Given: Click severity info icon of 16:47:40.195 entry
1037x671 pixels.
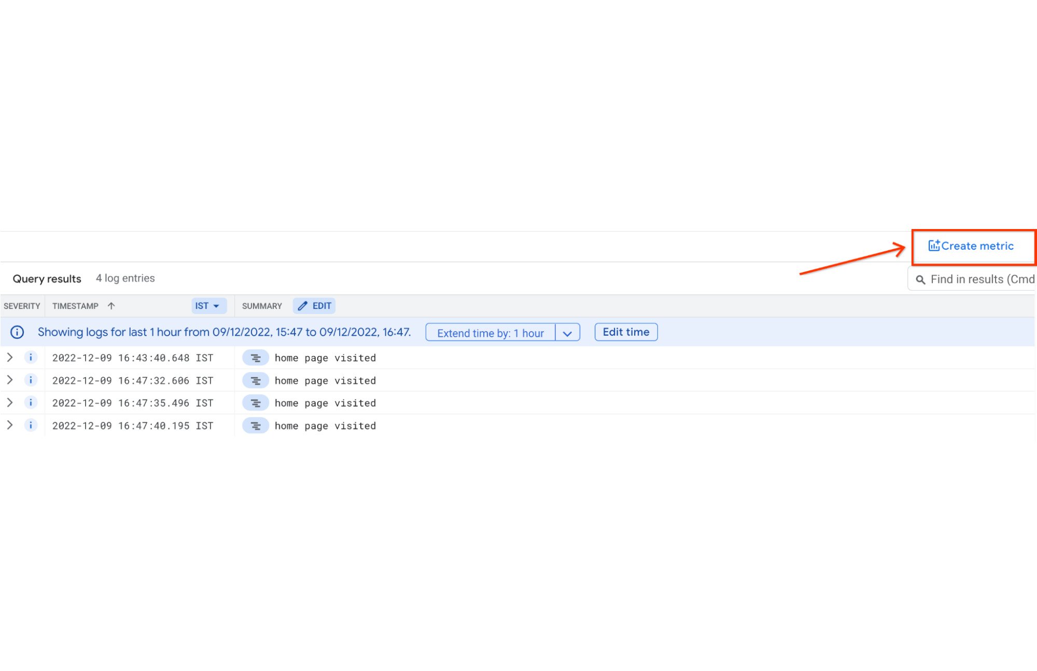Looking at the screenshot, I should [x=31, y=425].
